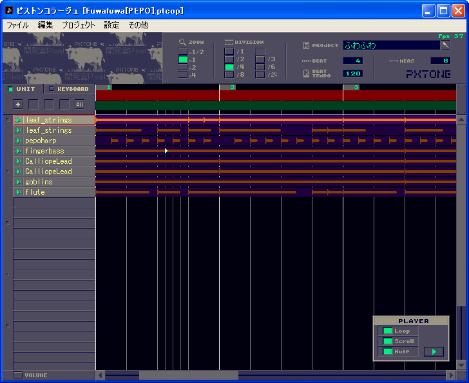This screenshot has width=469, height=383.
Task: Click the project document icon
Action: point(306,46)
